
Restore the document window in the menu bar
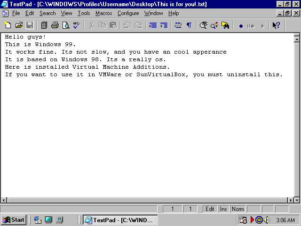287,13
